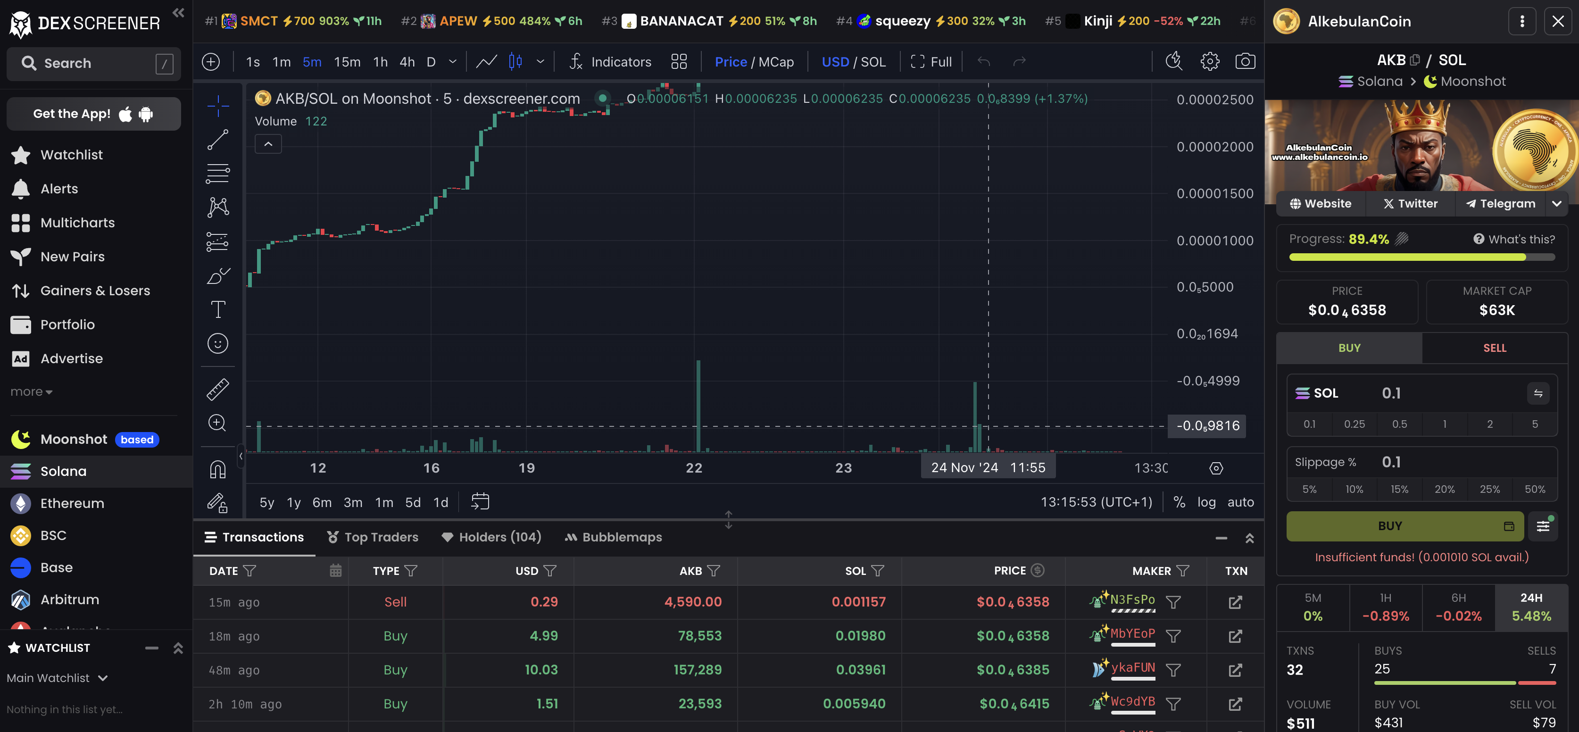Collapse the volume indicator legend
Viewport: 1579px width, 732px height.
click(x=268, y=144)
